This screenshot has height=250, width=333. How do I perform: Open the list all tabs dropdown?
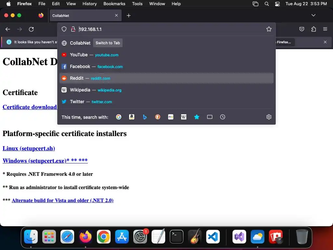(x=313, y=15)
